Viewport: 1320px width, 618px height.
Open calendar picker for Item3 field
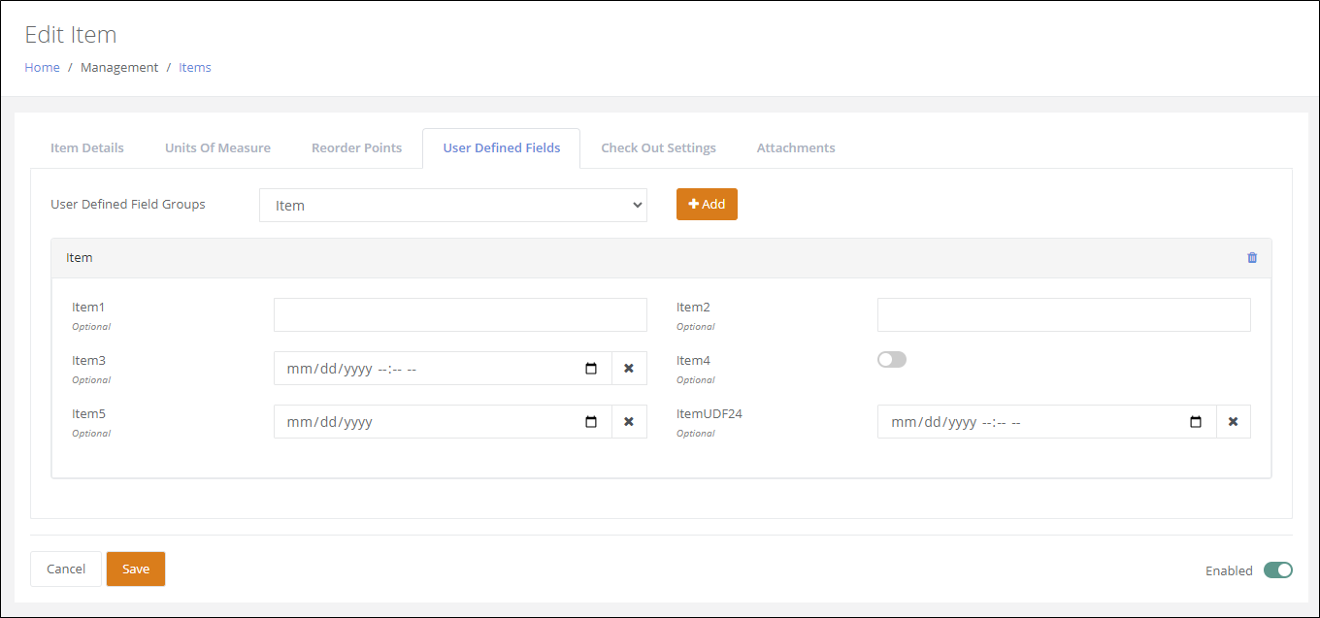click(591, 369)
